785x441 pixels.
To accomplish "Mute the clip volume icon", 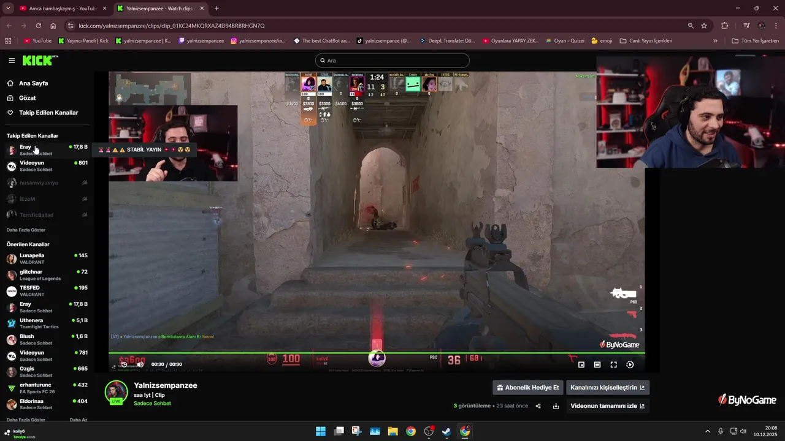I will tap(140, 364).
